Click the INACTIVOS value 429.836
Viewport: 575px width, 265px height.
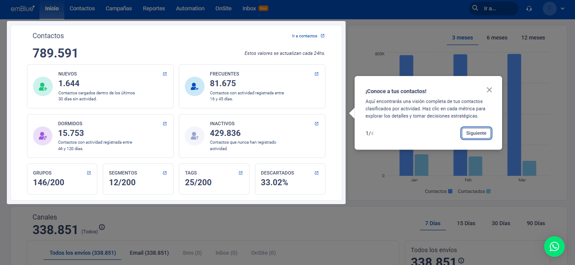(225, 133)
